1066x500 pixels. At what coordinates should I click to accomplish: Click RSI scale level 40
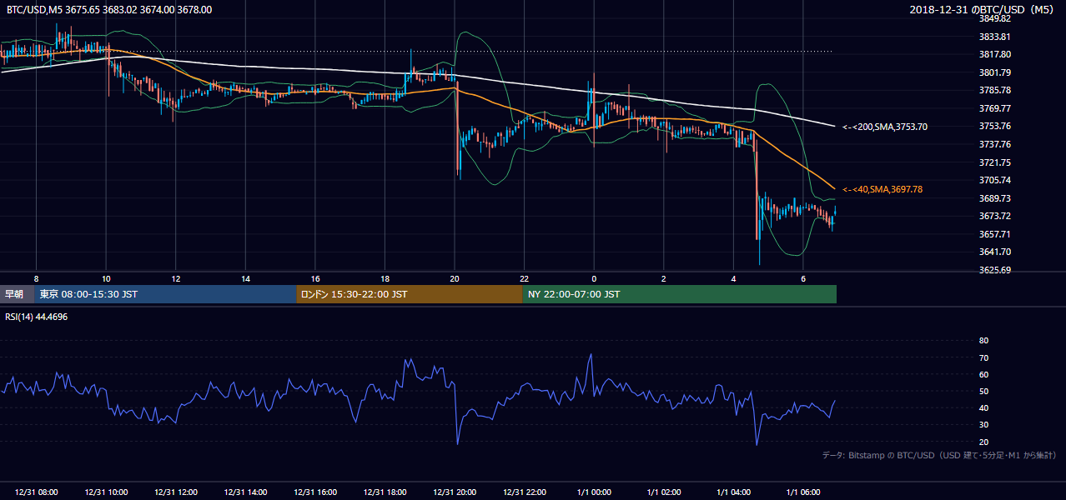[983, 407]
